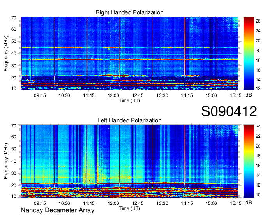Image resolution: width=265 pixels, height=215 pixels.
Task: Click the Left Handed Polarization spectrogram image
Action: (x=129, y=161)
